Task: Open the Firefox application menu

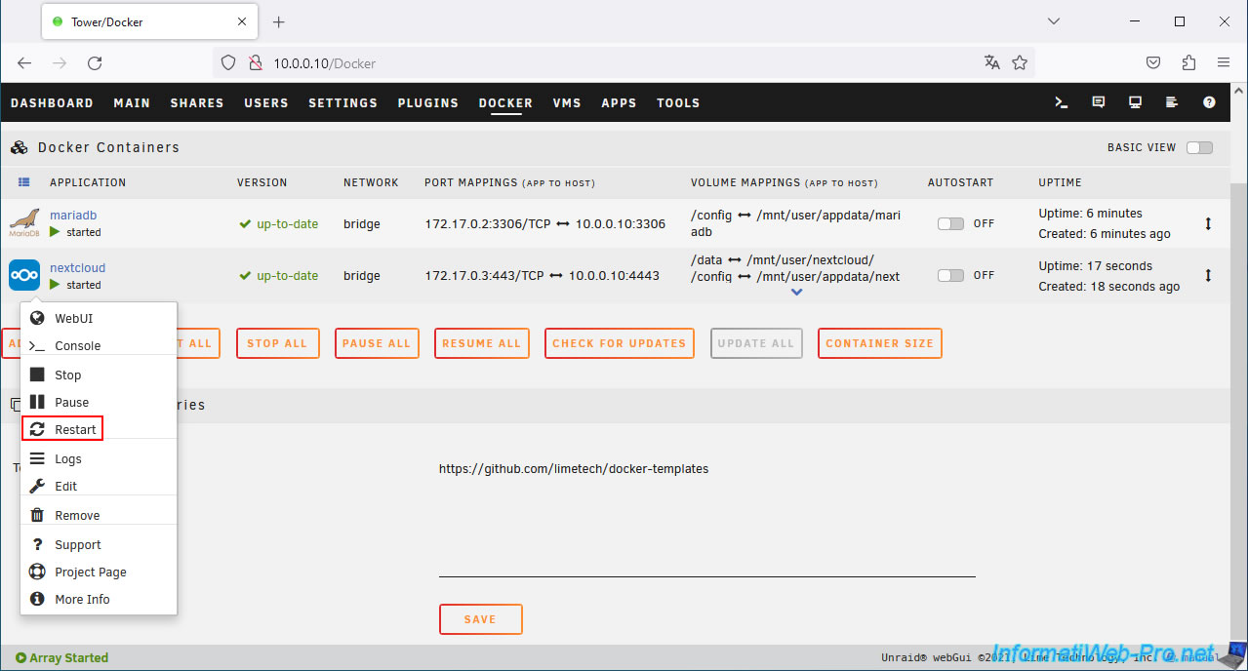Action: [x=1223, y=62]
